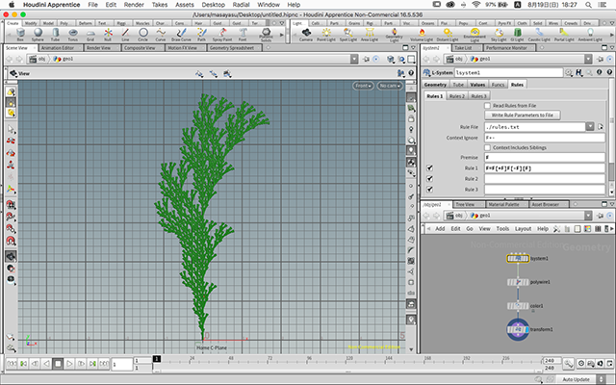Open the No cam camera dropdown
The image size is (616, 385).
pyautogui.click(x=390, y=86)
